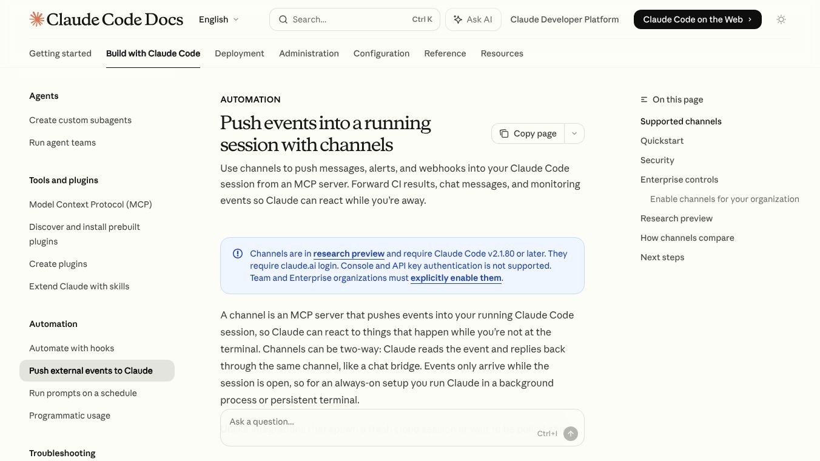This screenshot has width=820, height=461.
Task: Click the Automation sidebar heading
Action: point(53,324)
